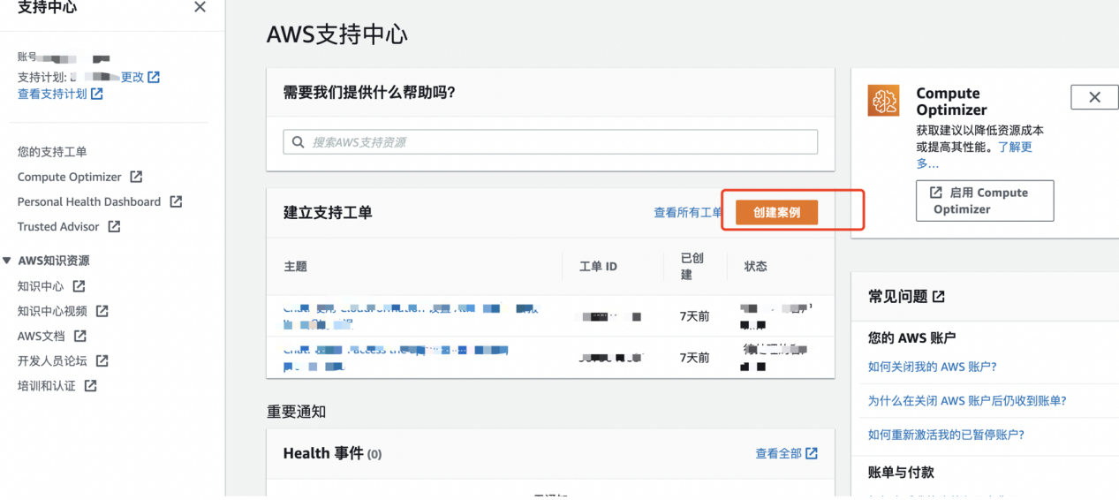Image resolution: width=1119 pixels, height=500 pixels.
Task: Click the magnifier icon in the search box
Action: pyautogui.click(x=299, y=142)
